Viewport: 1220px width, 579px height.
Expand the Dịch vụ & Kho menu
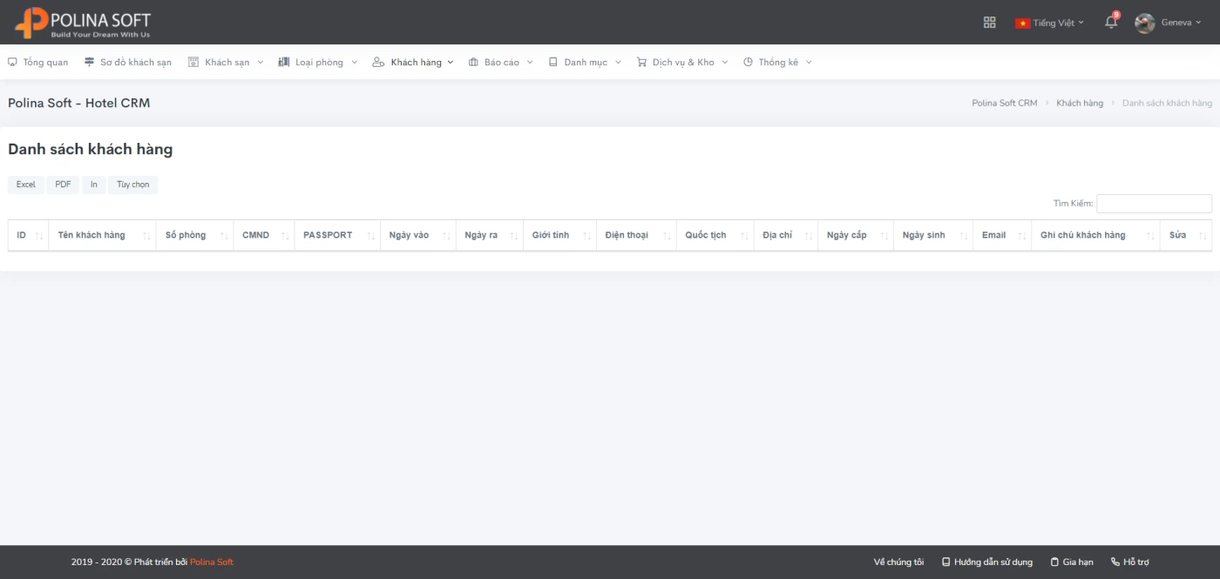click(x=682, y=62)
